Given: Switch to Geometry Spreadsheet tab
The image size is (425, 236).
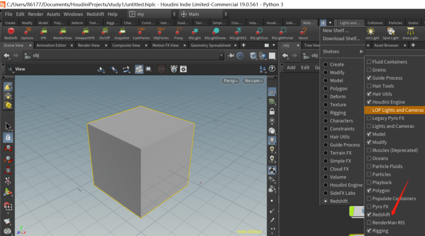Looking at the screenshot, I should click(210, 45).
